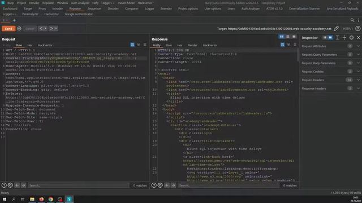Go to next Response search match
The height and width of the screenshot is (203, 362).
[x=173, y=186]
